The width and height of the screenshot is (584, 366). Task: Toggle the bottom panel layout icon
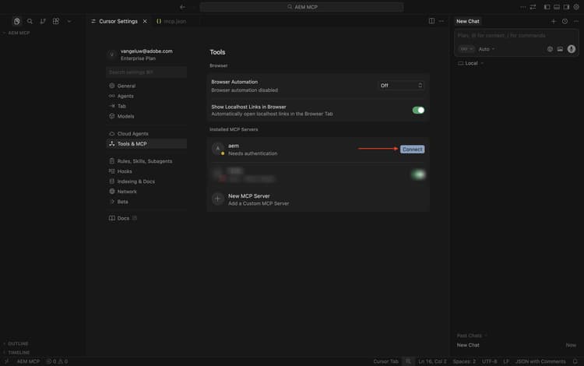[557, 7]
